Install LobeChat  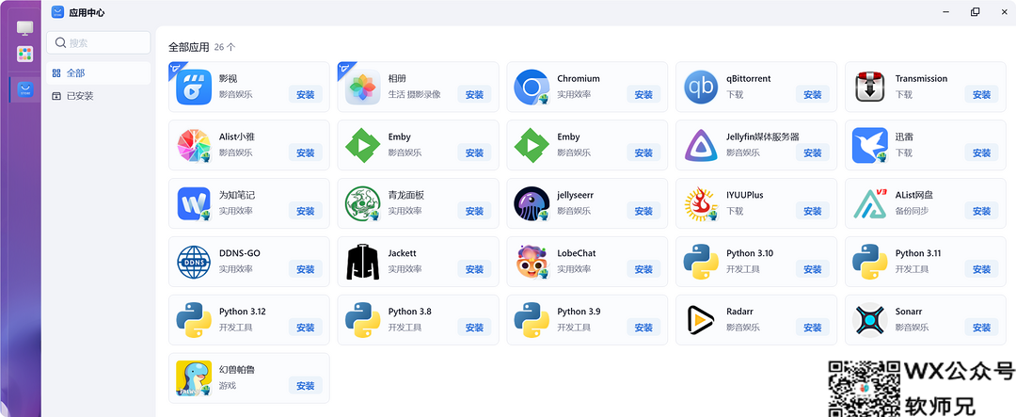pyautogui.click(x=643, y=270)
